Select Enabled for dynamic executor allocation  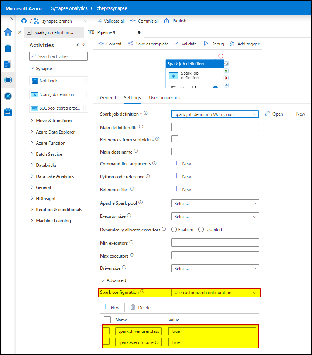coord(174,229)
